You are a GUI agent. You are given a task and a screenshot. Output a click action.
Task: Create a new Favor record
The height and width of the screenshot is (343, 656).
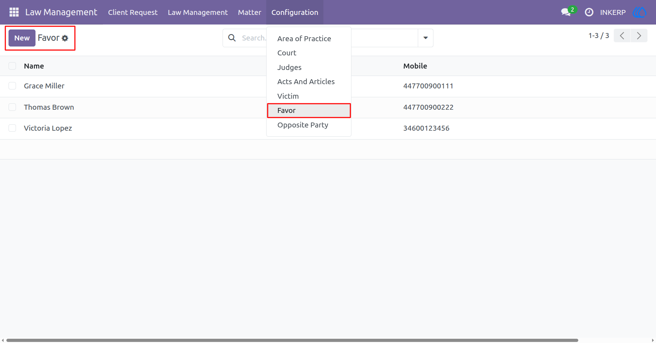(x=22, y=38)
